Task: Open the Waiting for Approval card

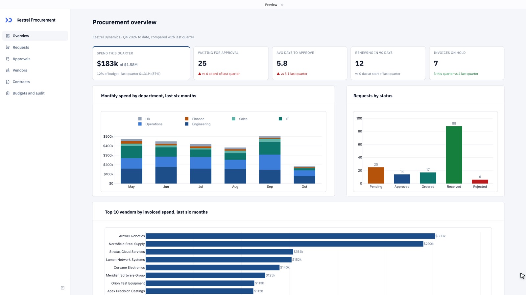Action: coord(231,63)
